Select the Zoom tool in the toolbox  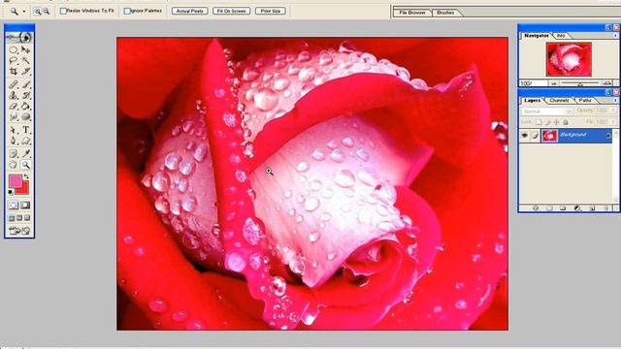point(26,165)
